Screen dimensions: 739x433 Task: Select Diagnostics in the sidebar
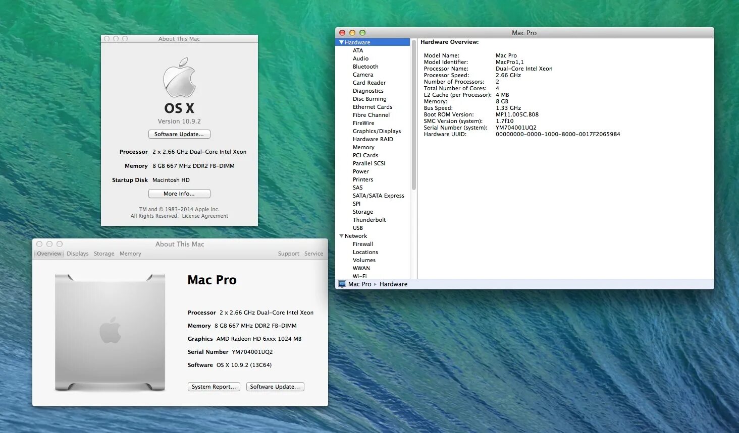tap(368, 91)
